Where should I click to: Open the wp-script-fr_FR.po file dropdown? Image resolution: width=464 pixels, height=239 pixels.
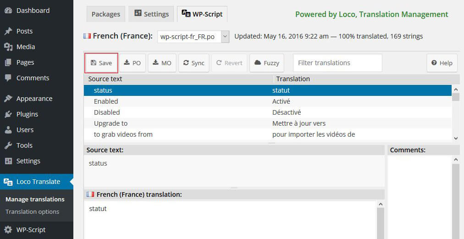(193, 37)
